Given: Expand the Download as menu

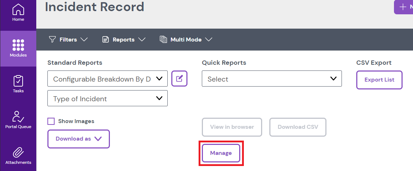Looking at the screenshot, I should (x=79, y=139).
